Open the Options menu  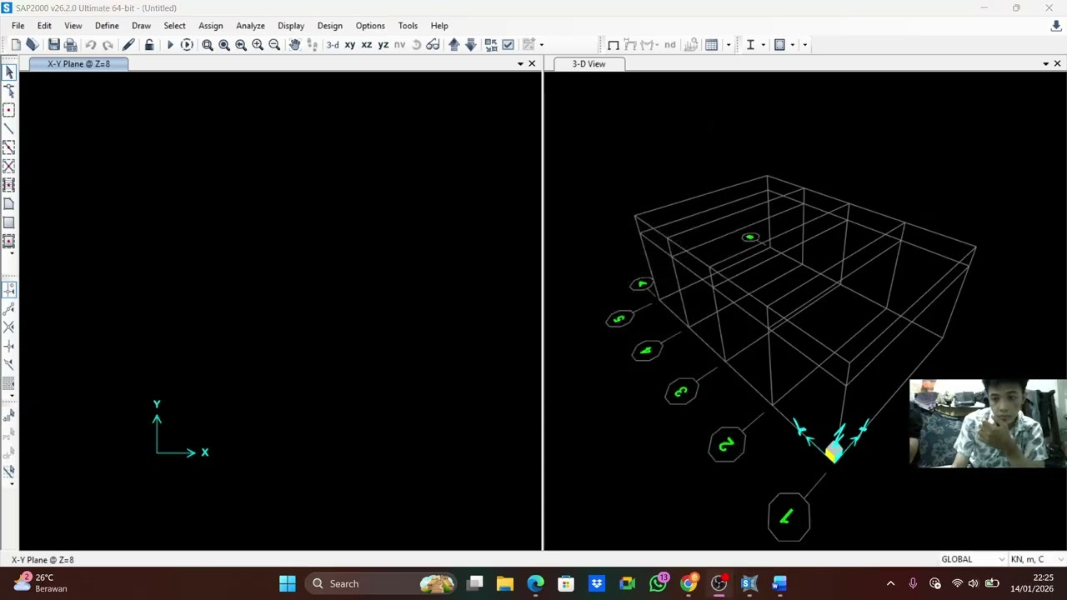[370, 26]
